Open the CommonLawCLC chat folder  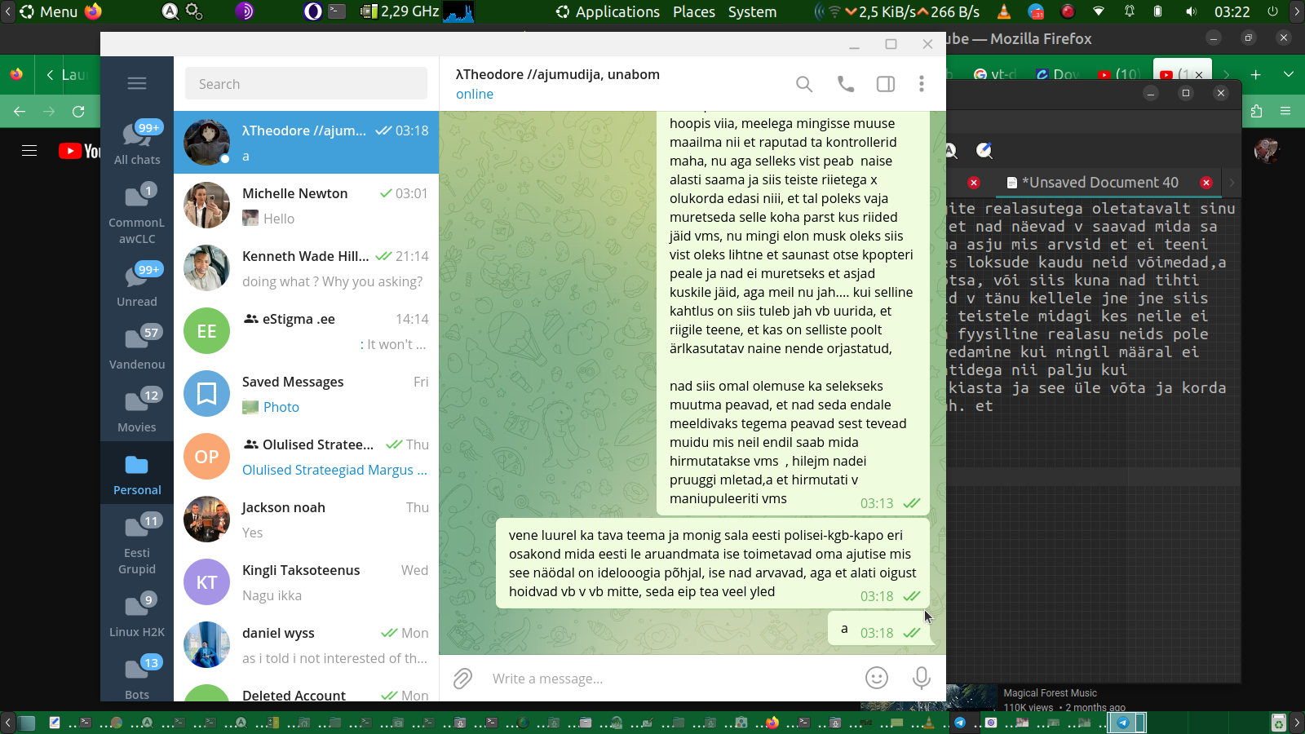pos(137,214)
